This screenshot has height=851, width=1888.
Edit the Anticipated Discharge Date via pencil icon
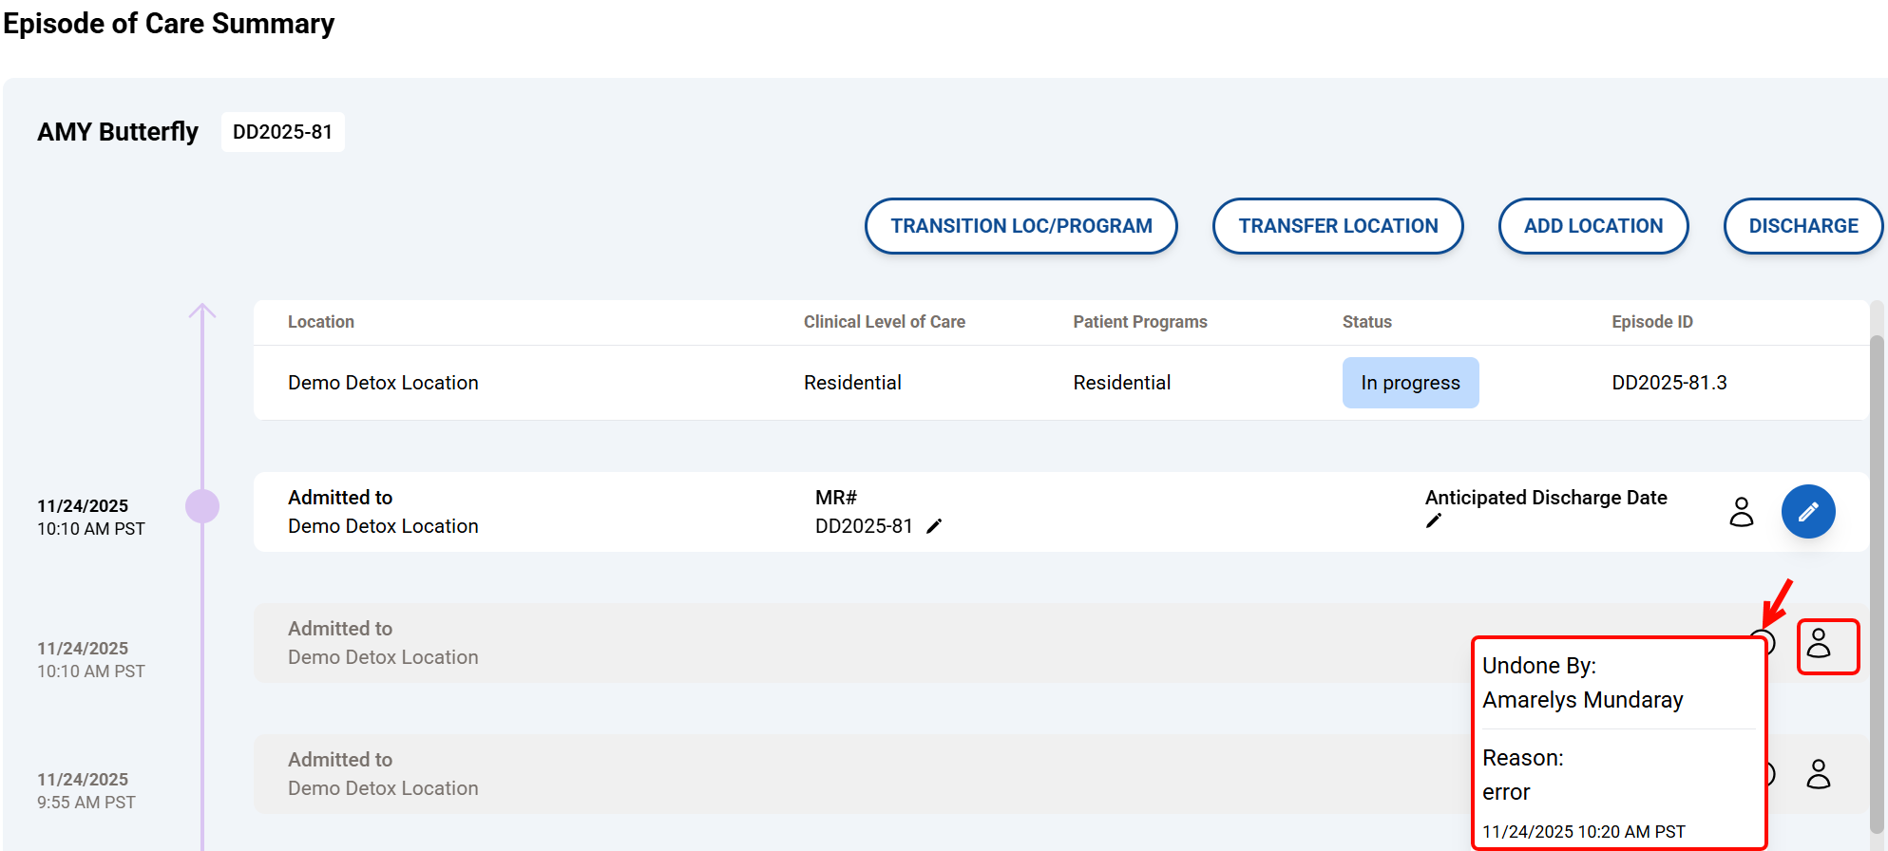1434,520
